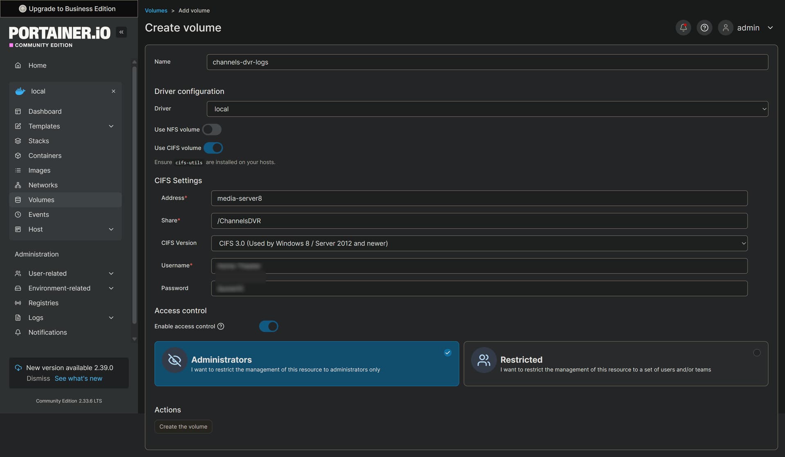Click Create the volume button

183,427
